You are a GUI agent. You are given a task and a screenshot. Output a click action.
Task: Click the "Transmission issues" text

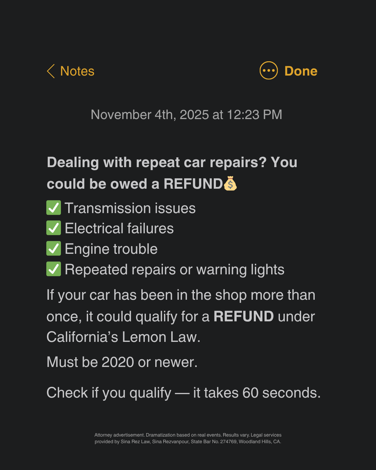click(x=130, y=208)
